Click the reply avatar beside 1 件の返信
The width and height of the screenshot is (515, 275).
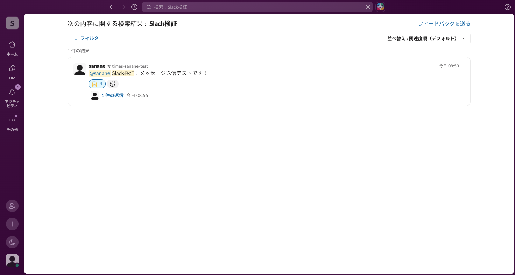point(95,95)
